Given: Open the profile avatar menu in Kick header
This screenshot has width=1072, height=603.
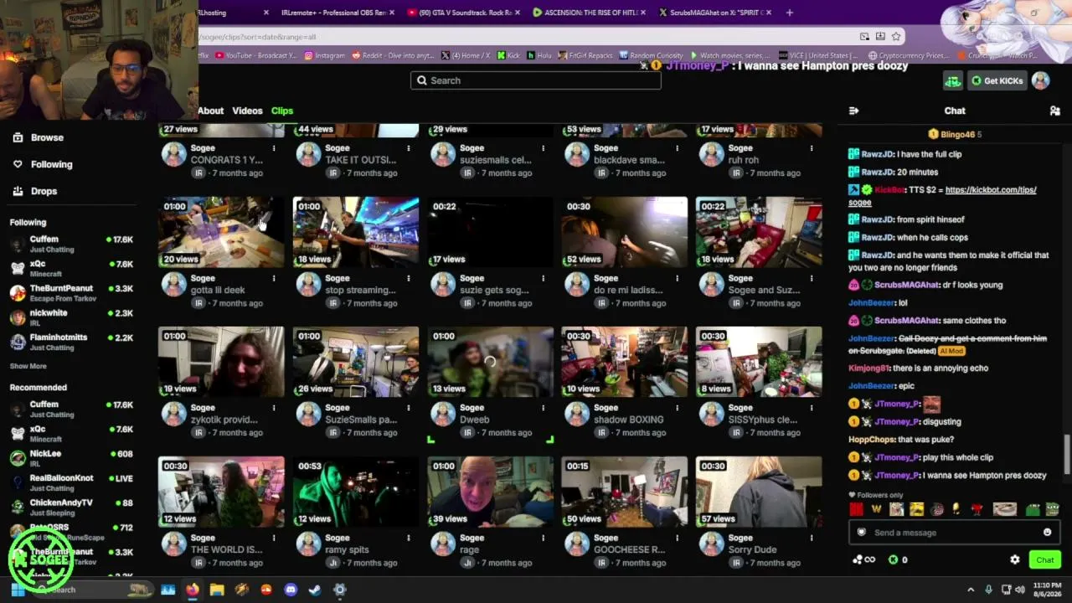Looking at the screenshot, I should pyautogui.click(x=1040, y=80).
